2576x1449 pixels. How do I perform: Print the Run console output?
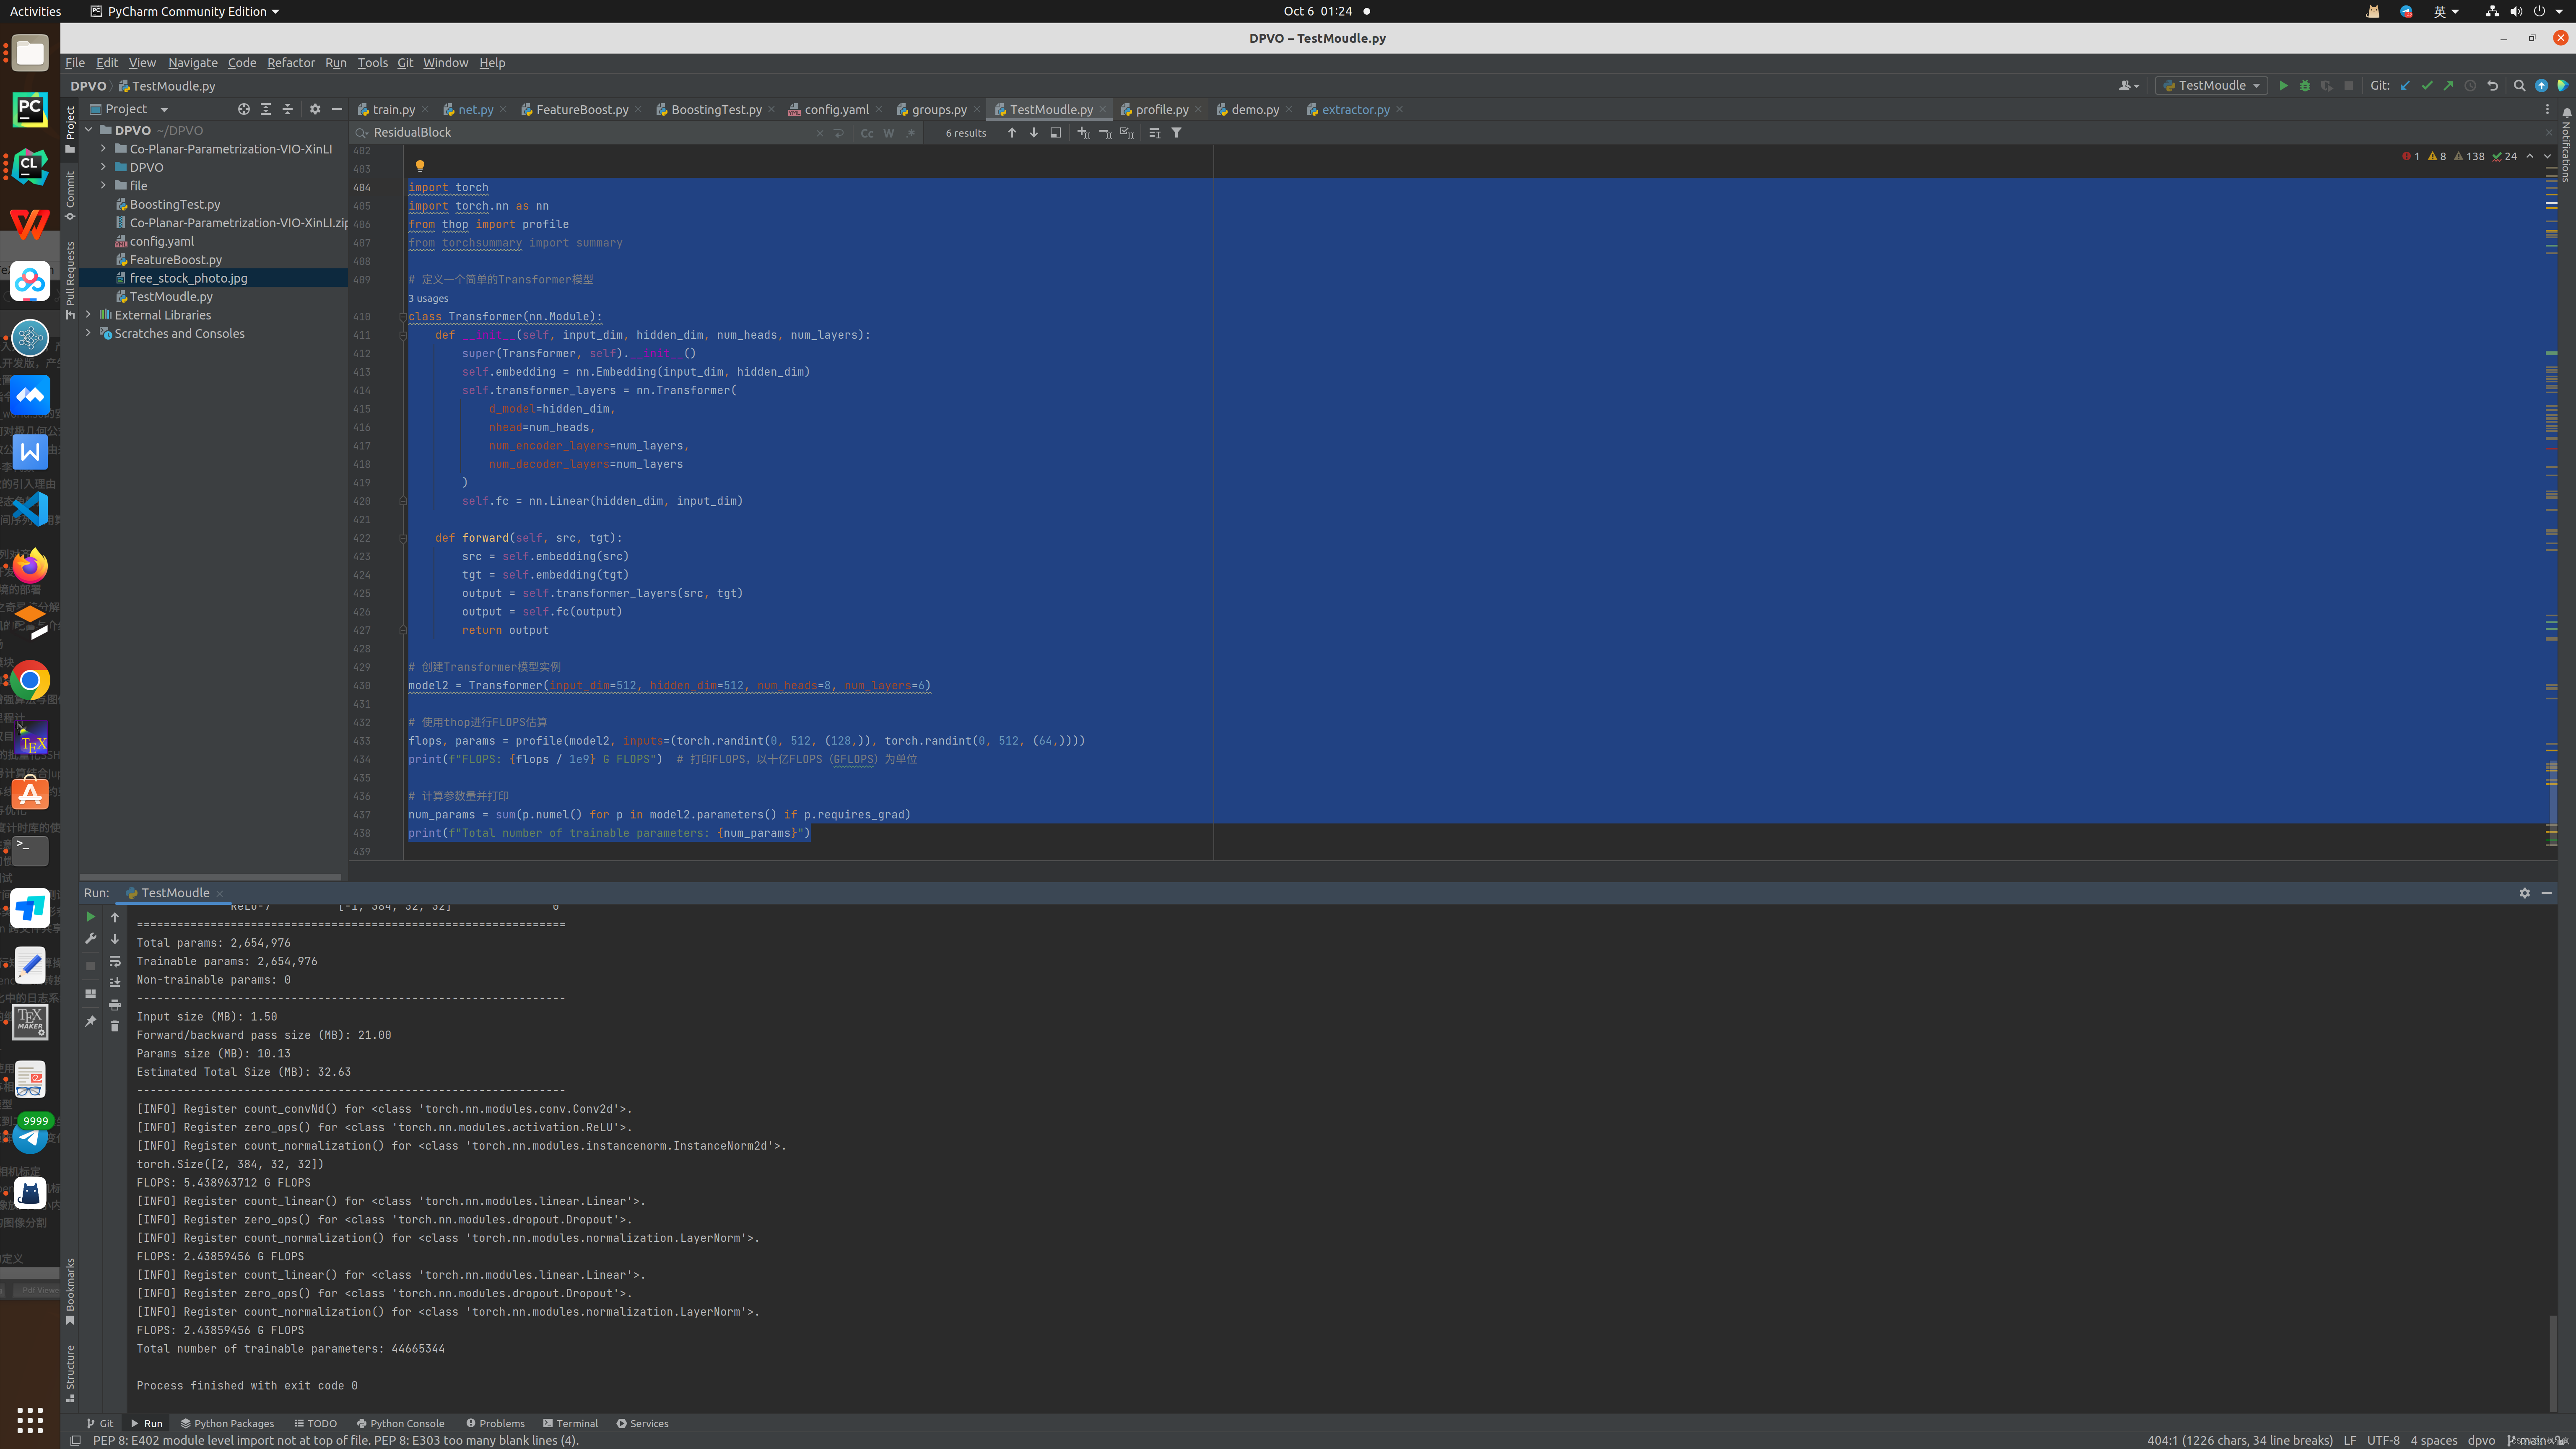115,1004
